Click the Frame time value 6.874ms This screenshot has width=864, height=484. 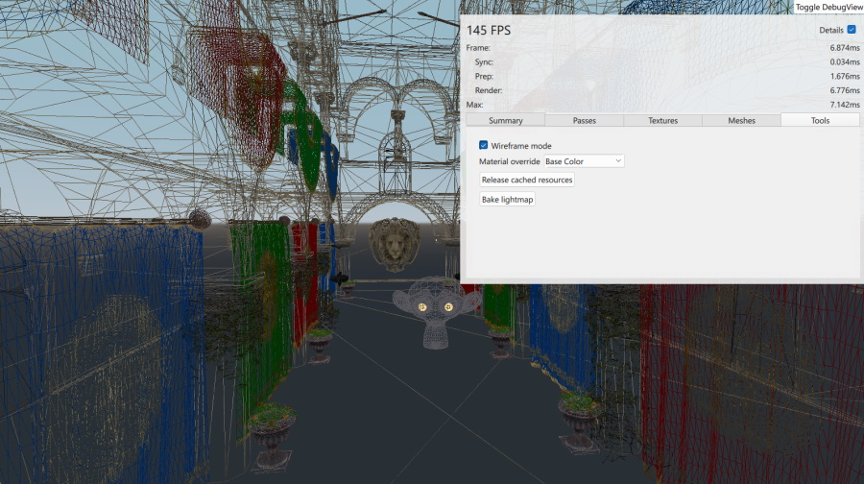(x=842, y=48)
